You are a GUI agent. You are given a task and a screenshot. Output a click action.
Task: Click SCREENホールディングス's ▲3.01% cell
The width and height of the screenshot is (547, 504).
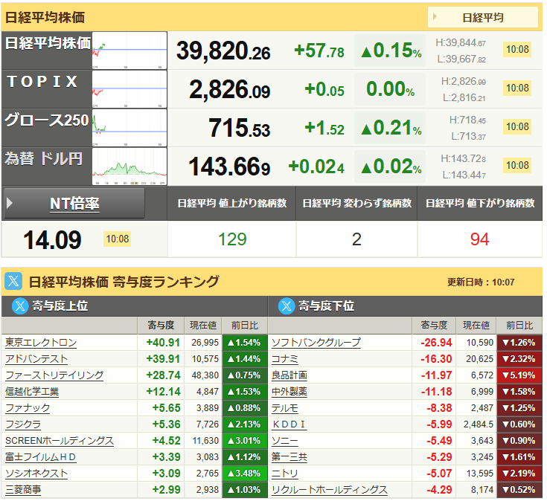click(x=245, y=441)
